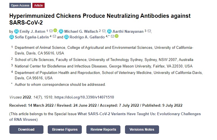Click the Browse Figures button
217x140 pixels.
point(65,130)
